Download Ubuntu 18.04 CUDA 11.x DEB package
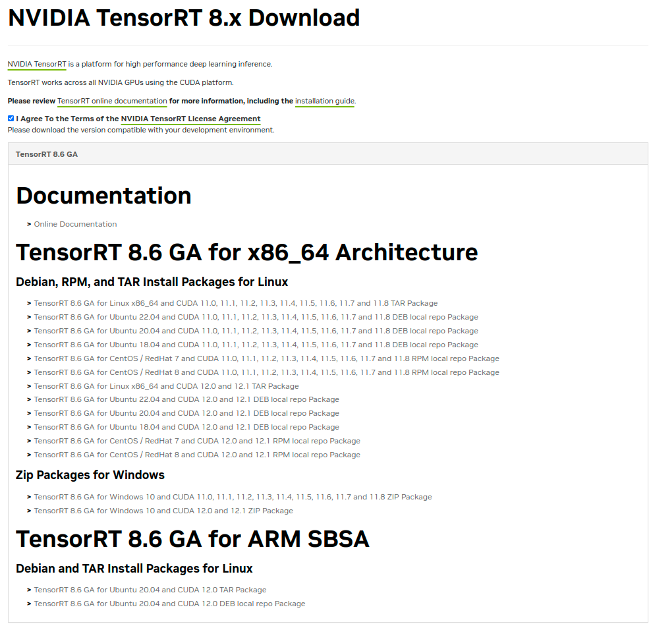The width and height of the screenshot is (651, 624). click(256, 345)
